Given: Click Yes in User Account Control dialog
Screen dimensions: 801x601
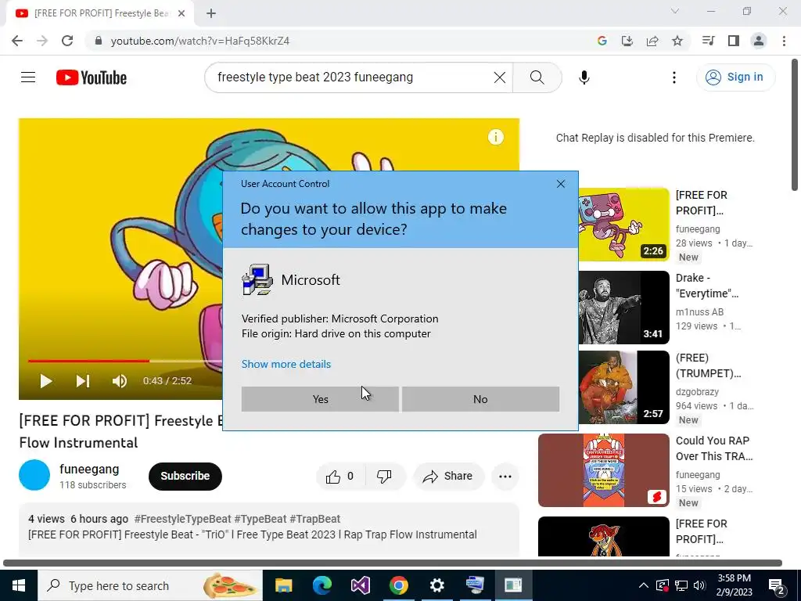Looking at the screenshot, I should tap(320, 399).
